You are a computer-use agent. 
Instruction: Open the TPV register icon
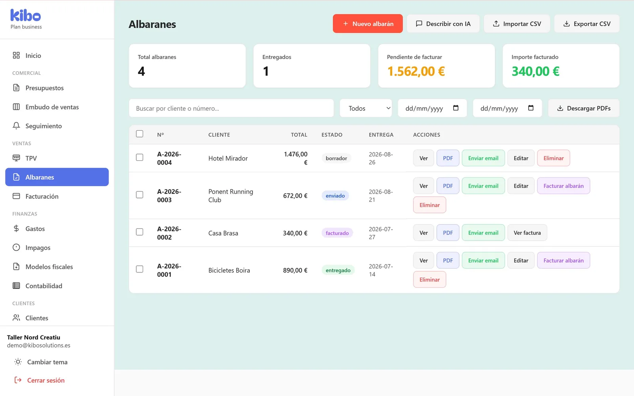16,158
